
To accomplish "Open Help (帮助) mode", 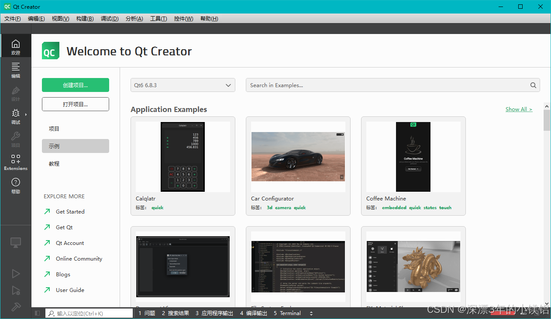I will pyautogui.click(x=16, y=185).
